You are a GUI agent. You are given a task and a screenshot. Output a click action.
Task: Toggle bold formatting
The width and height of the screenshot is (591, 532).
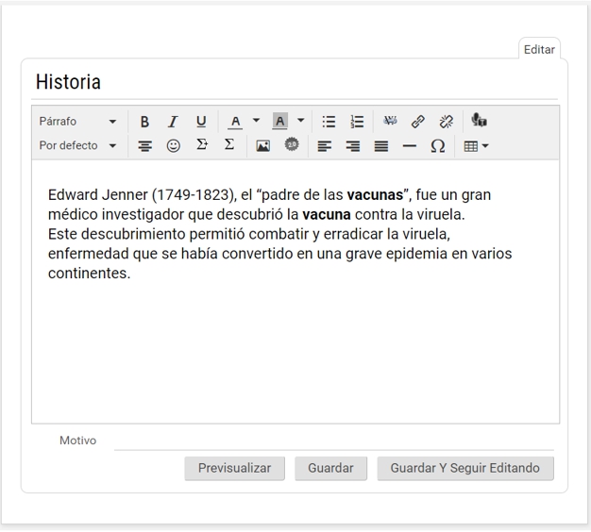click(x=144, y=122)
